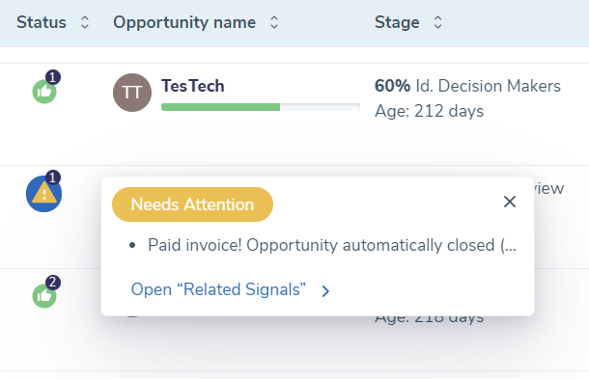Close the Needs Attention popup

[x=510, y=202]
